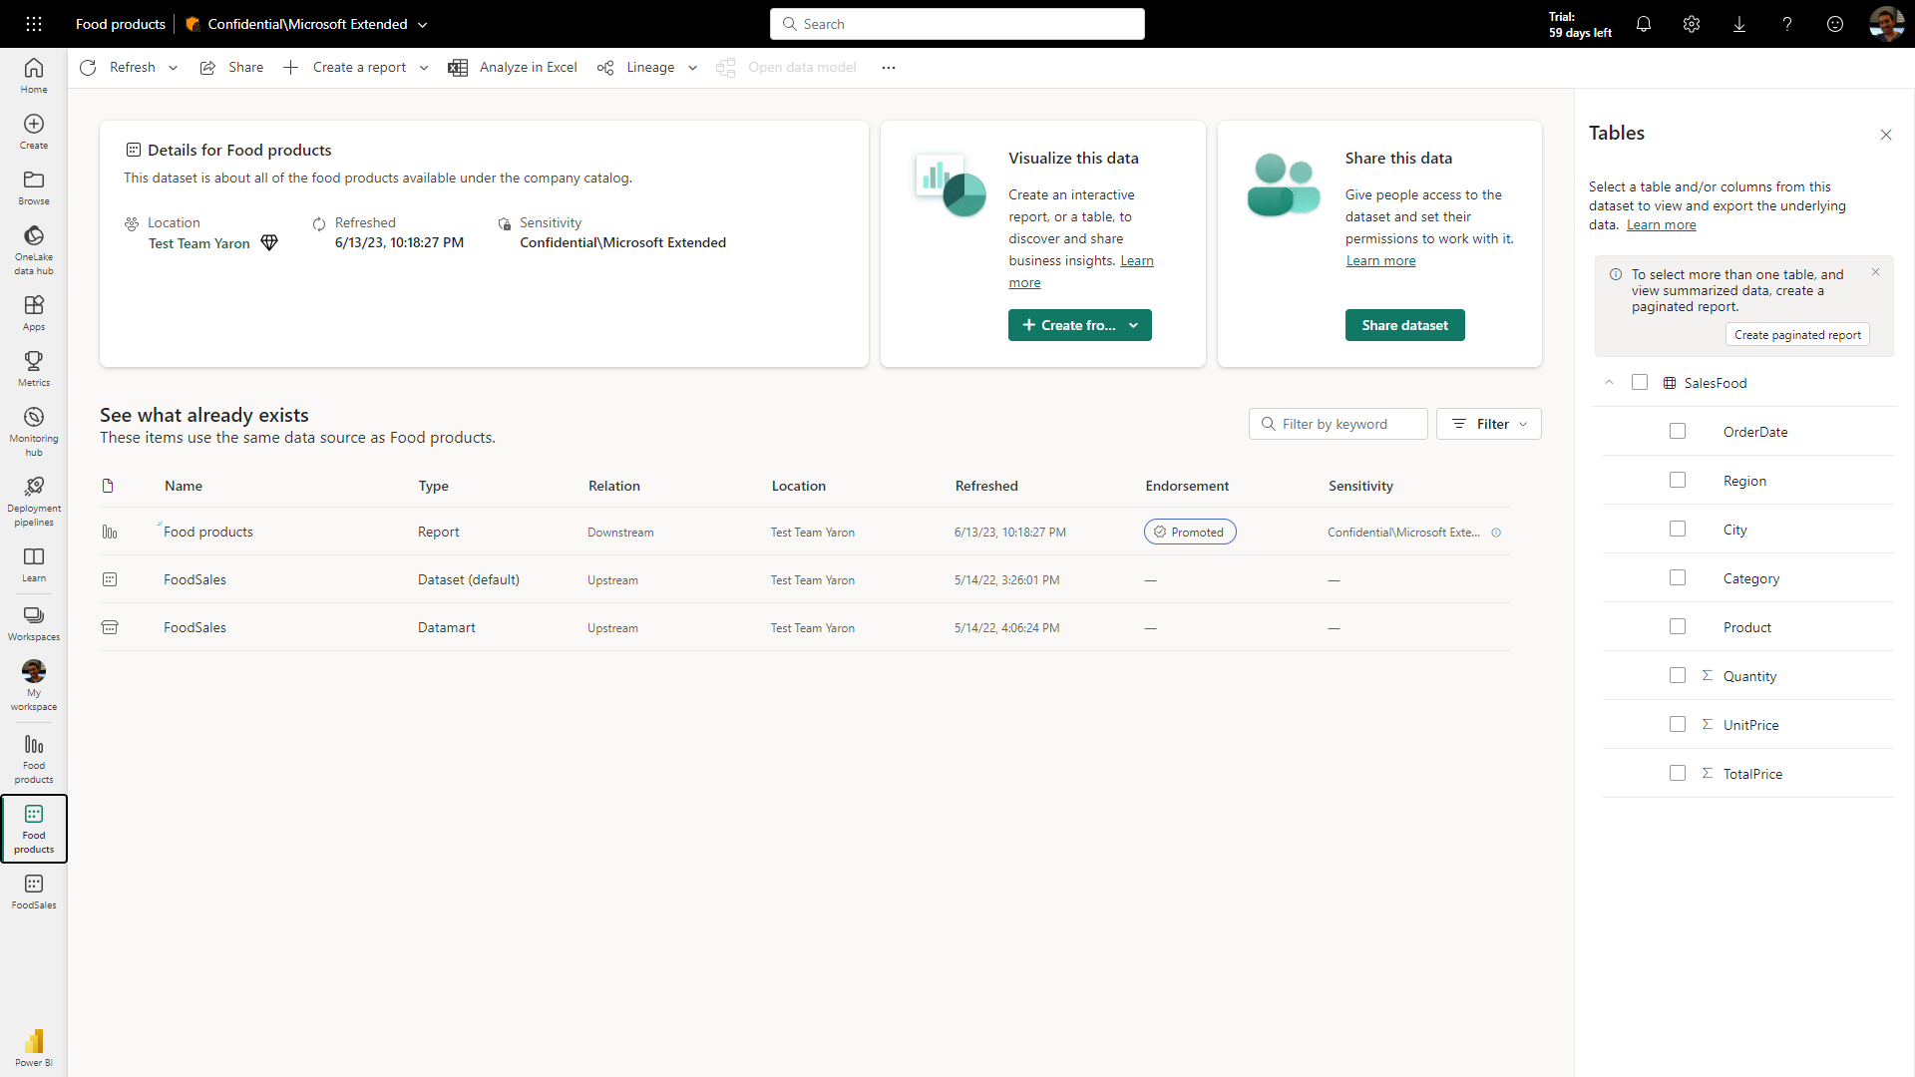Open the app launcher waffle icon
This screenshot has width=1915, height=1077.
[34, 24]
